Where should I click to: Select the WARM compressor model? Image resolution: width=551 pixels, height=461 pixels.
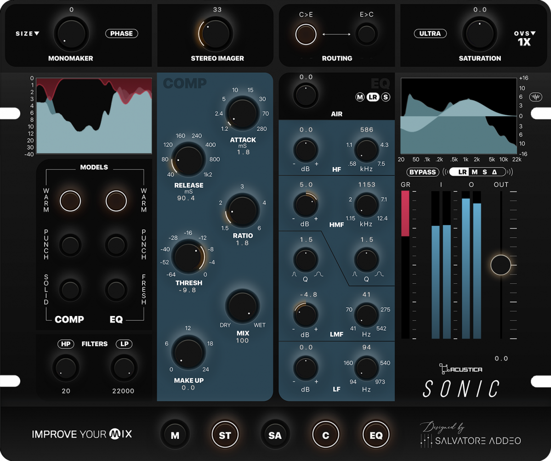pos(70,201)
